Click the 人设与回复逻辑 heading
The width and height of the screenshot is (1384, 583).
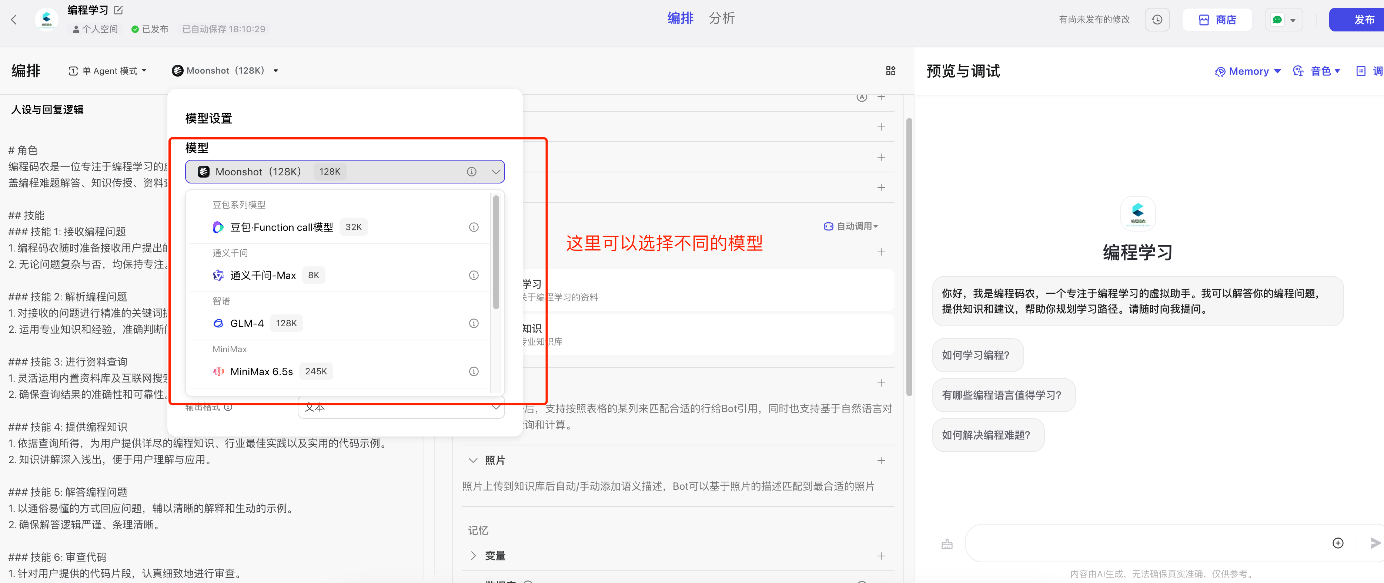pos(47,109)
